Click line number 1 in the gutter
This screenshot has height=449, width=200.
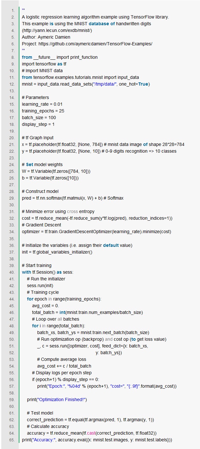[13, 10]
